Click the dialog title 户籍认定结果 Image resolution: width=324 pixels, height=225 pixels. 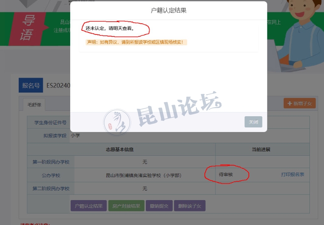coord(168,10)
